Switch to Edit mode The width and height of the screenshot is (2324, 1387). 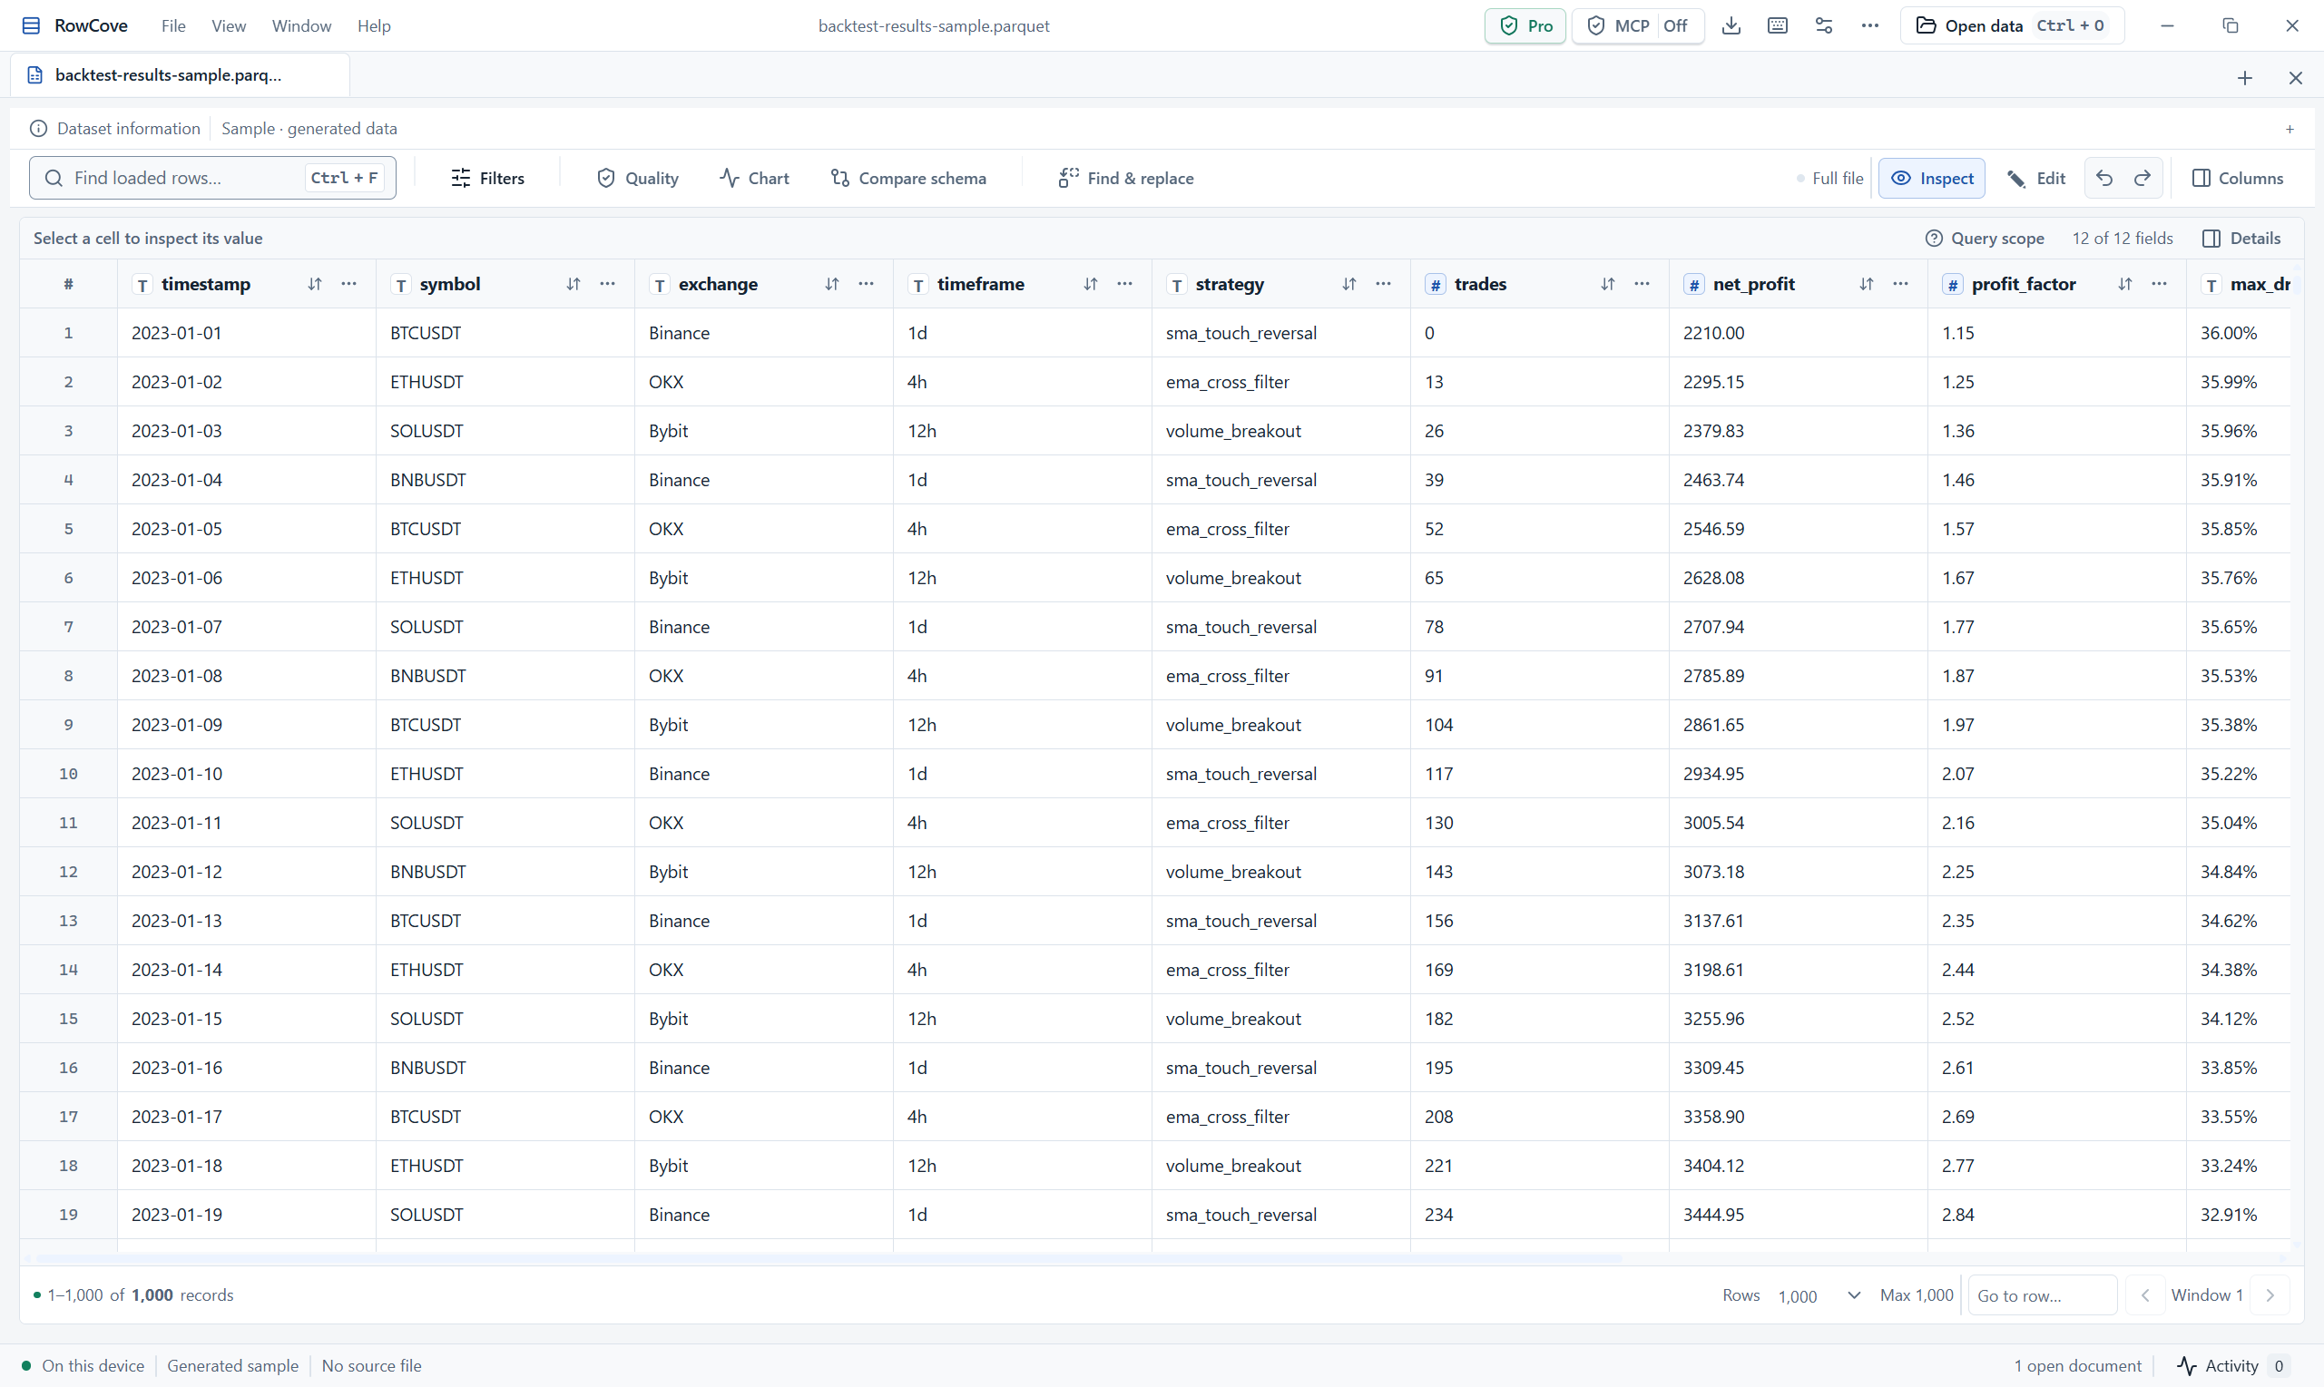pos(2037,178)
